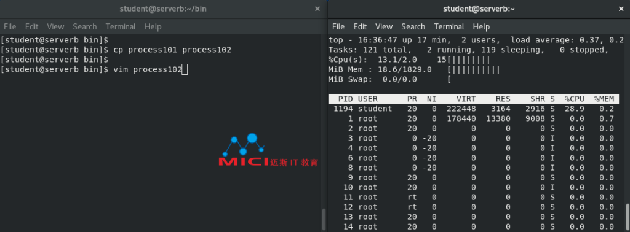Open Edit menu in right top terminal
Image resolution: width=630 pixels, height=232 pixels.
pos(360,27)
